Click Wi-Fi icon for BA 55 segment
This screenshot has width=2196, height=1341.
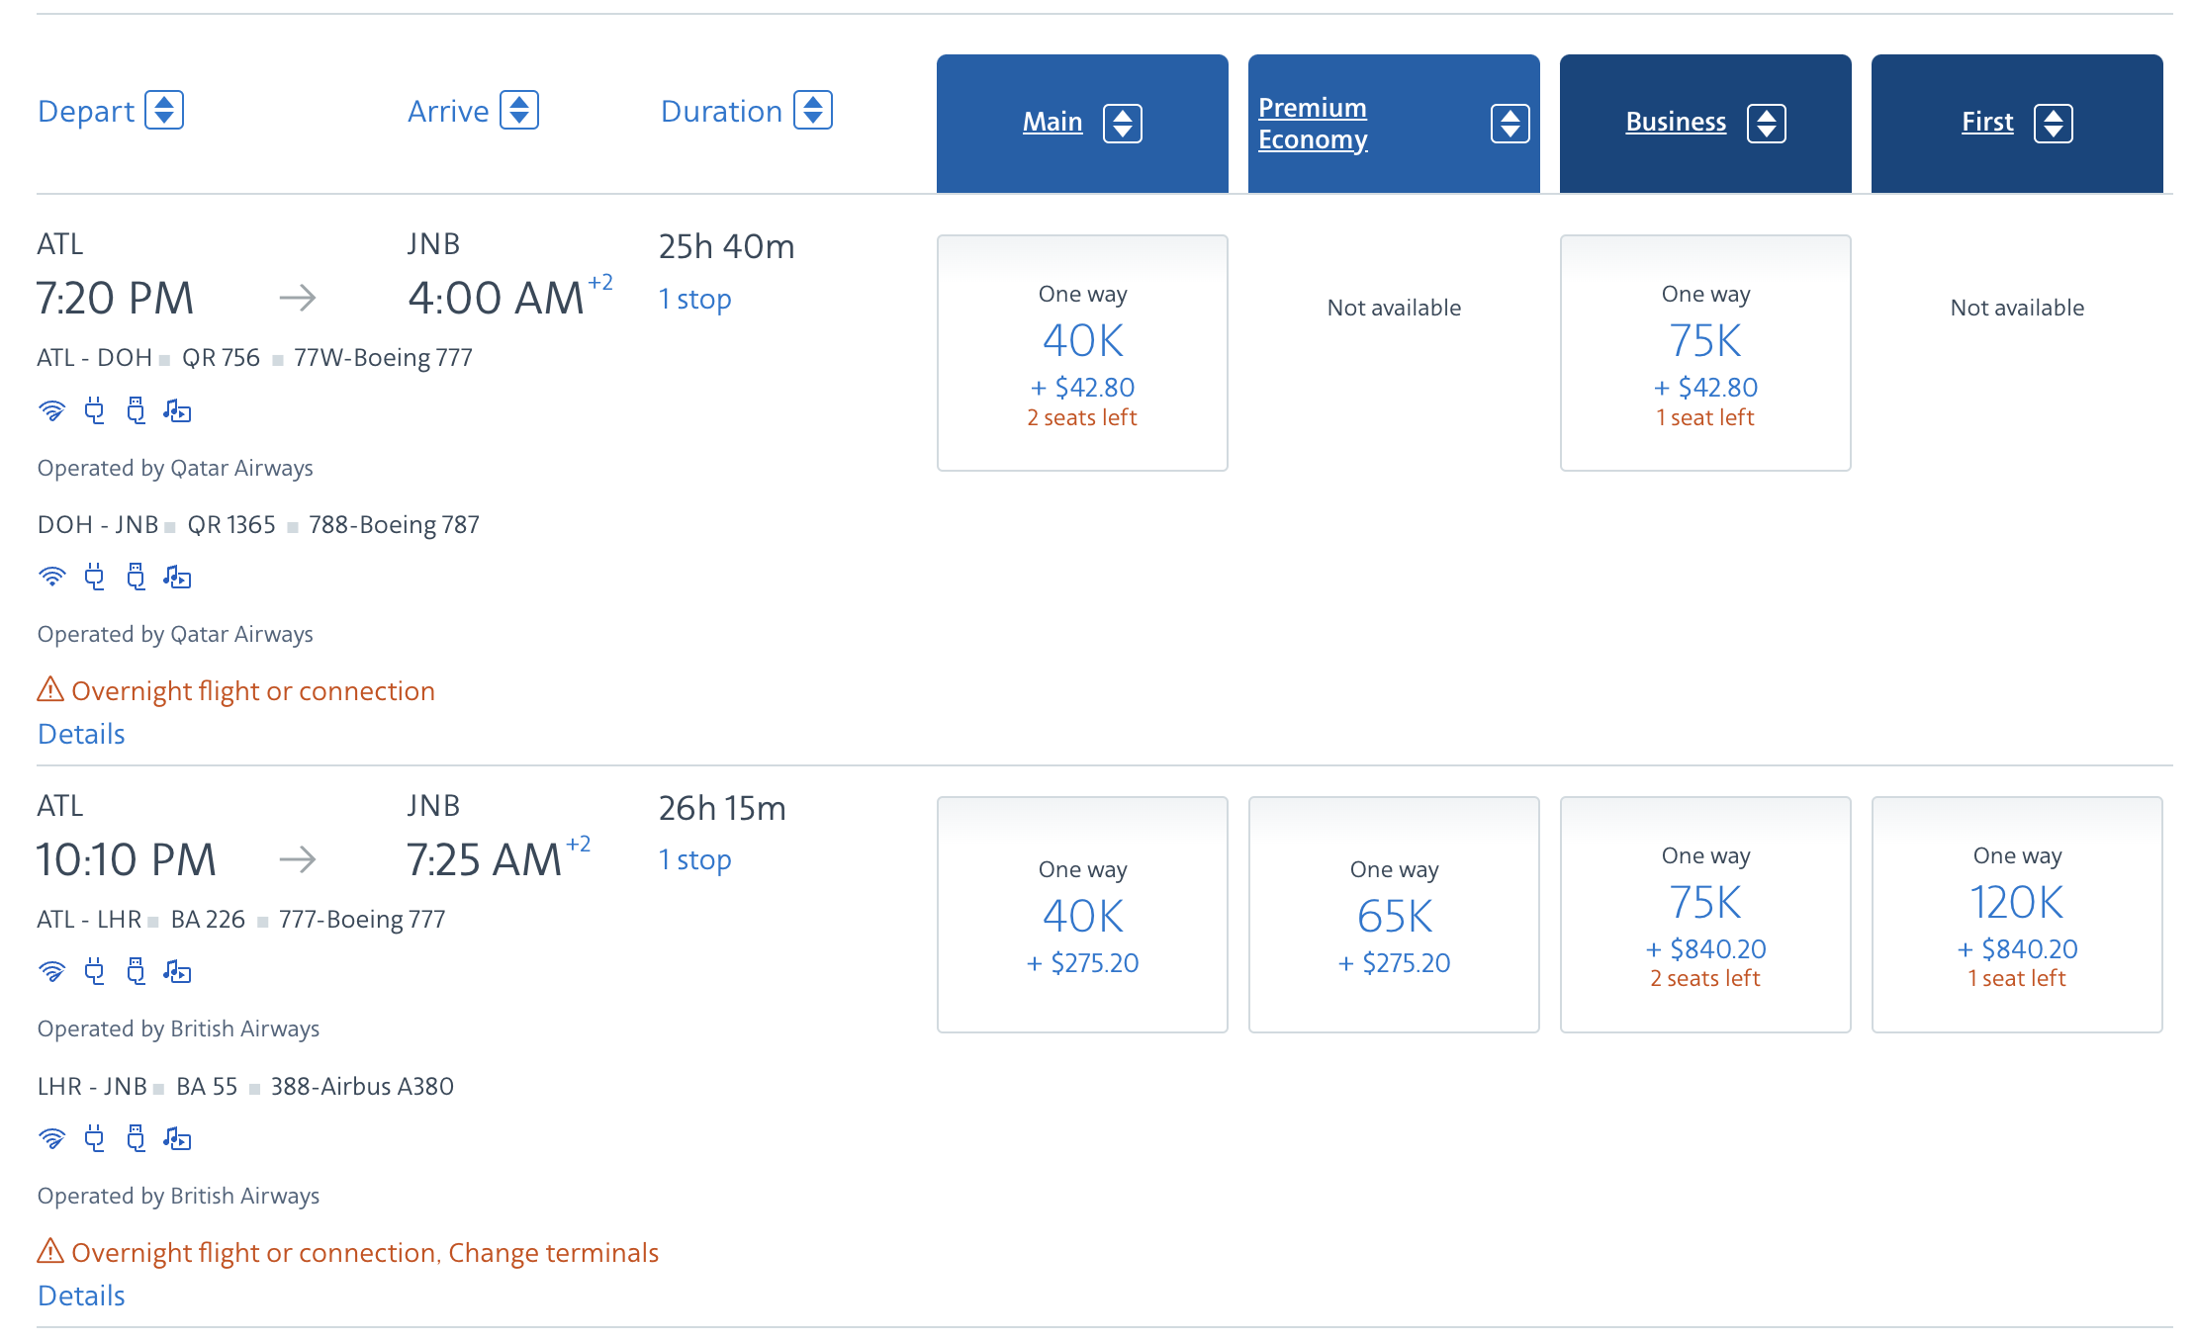coord(51,1139)
